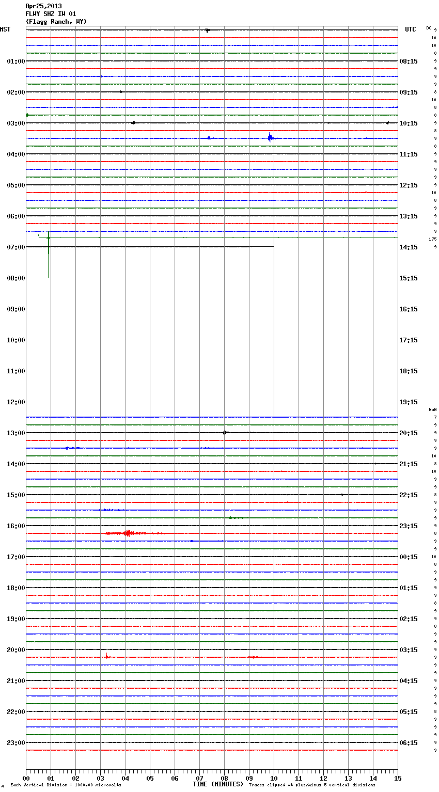The height and width of the screenshot is (792, 439).
Task: Click the date label Apr25,2013
Action: 43,6
